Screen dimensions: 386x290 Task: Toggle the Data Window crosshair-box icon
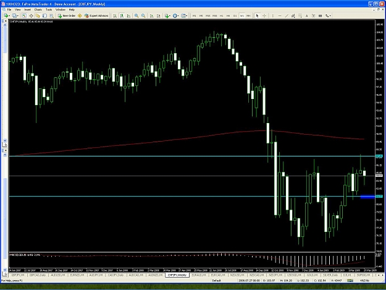pyautogui.click(x=31, y=16)
